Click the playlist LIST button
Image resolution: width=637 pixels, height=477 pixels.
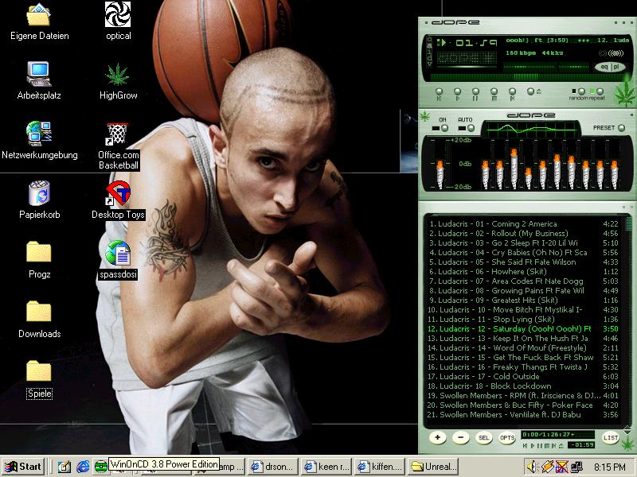(611, 438)
